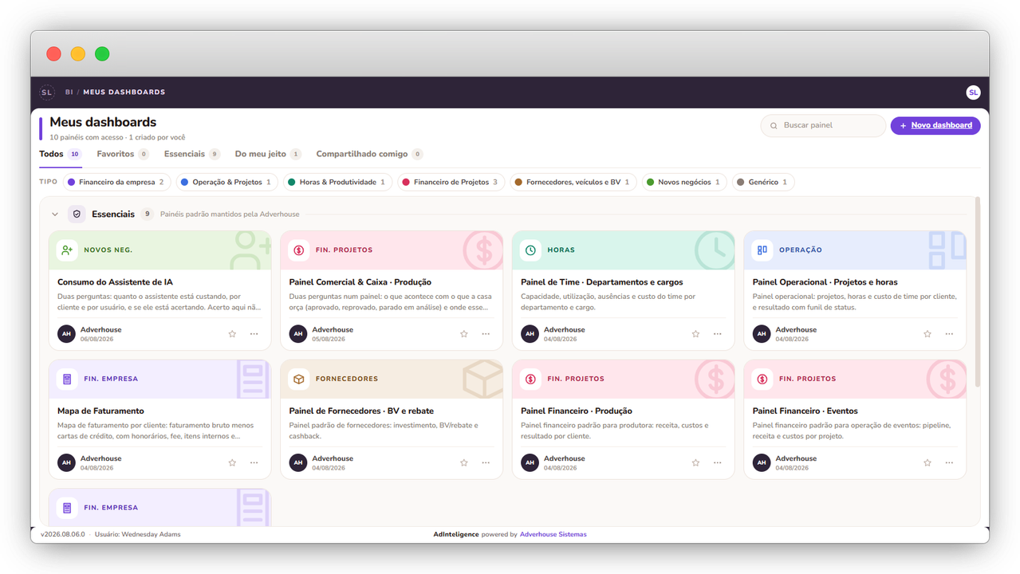Click the AH avatar on Painel de Fornecedores card
Viewport: 1020px width, 574px height.
pos(298,462)
